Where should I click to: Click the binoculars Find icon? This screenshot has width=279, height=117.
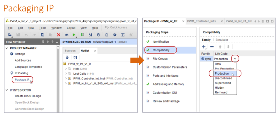click(x=67, y=35)
